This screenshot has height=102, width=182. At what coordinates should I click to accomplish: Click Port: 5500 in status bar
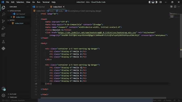pos(157,100)
